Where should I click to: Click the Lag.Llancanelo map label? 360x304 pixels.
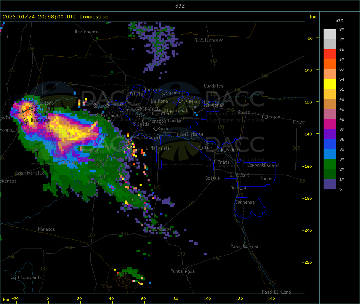pyautogui.click(x=26, y=278)
